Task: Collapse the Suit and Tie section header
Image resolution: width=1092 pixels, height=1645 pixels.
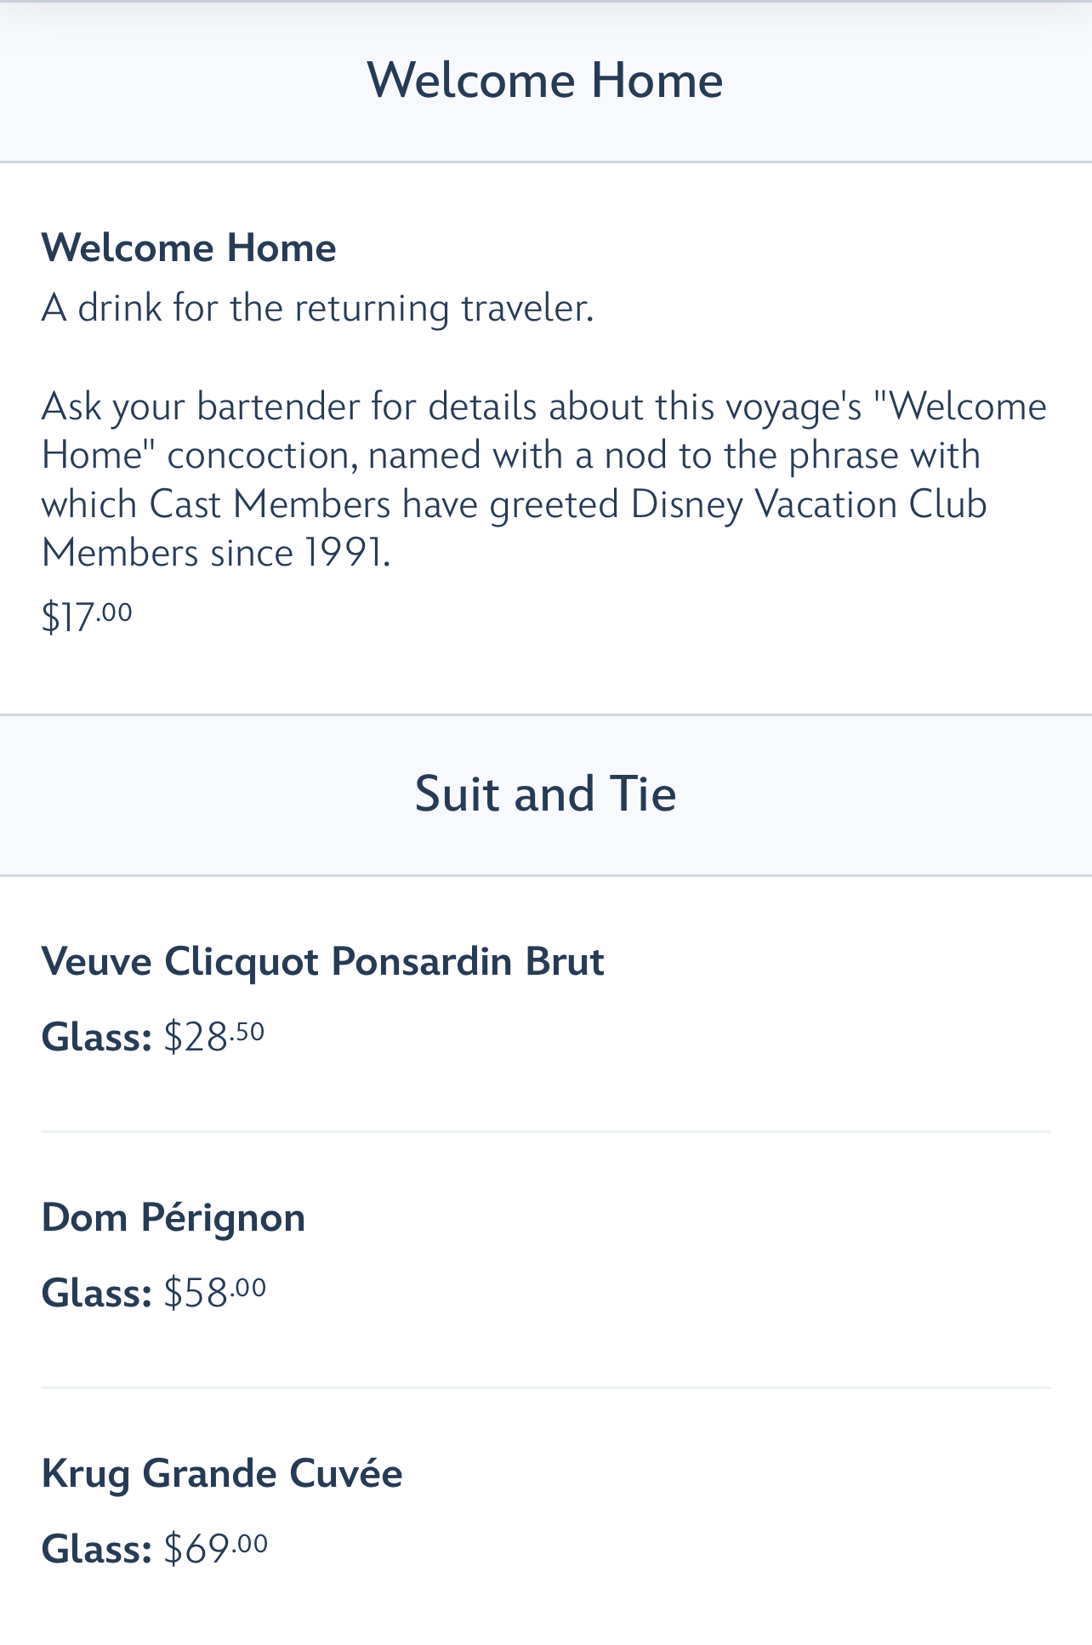Action: coord(545,794)
